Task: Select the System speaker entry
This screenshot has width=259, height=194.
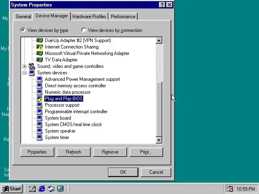Action: [x=60, y=131]
